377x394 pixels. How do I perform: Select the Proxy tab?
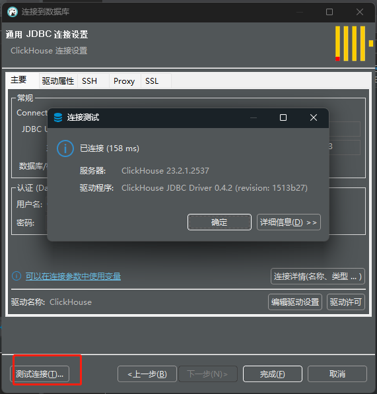pos(124,81)
